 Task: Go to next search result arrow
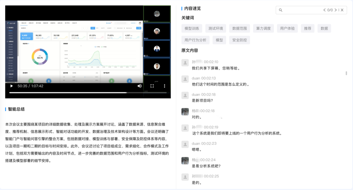[336, 10]
